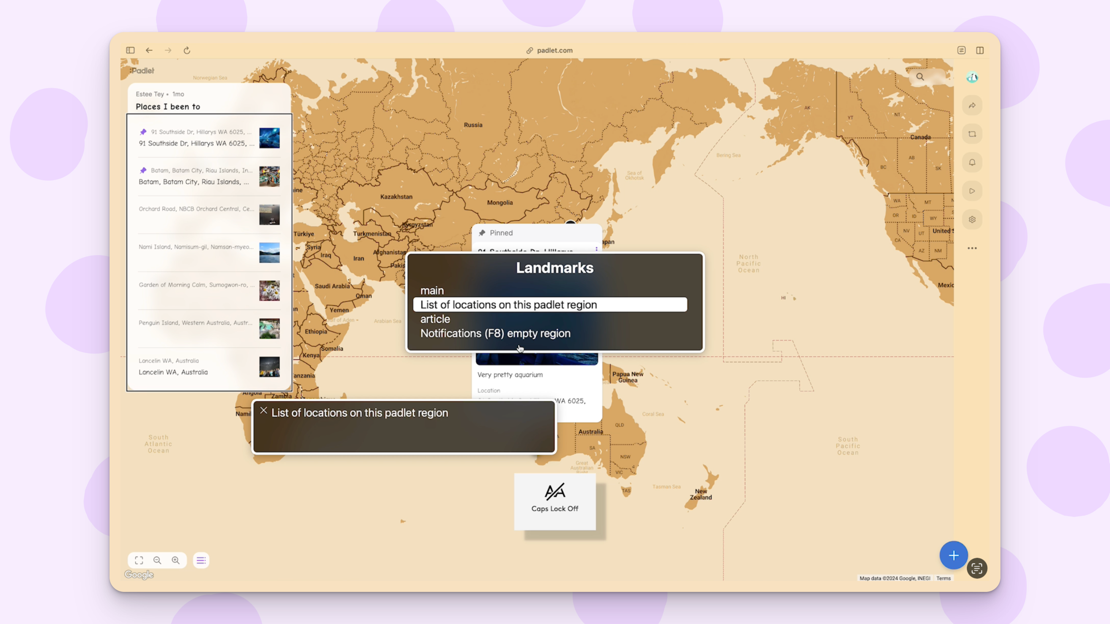Open the Padlet logo home link
Viewport: 1110px width, 624px height.
point(142,71)
